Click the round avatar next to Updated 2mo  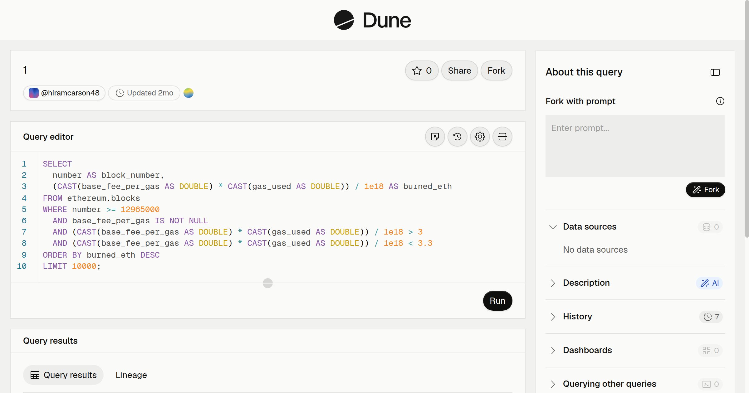pos(188,93)
